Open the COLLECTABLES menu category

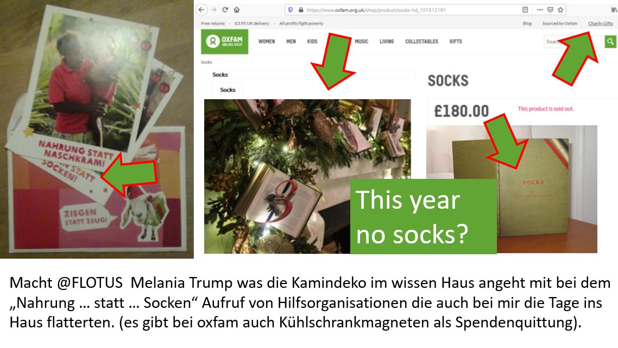tap(422, 41)
